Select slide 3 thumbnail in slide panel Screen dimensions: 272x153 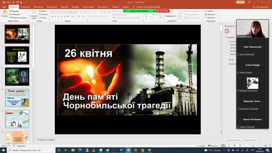click(x=17, y=77)
